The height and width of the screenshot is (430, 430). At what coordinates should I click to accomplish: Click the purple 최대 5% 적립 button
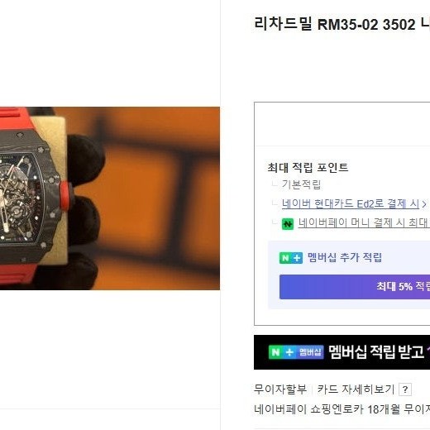coord(355,287)
